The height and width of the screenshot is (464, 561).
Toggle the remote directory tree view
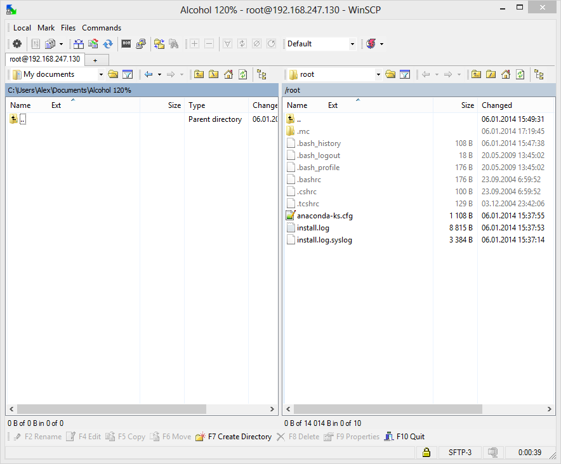pos(539,74)
